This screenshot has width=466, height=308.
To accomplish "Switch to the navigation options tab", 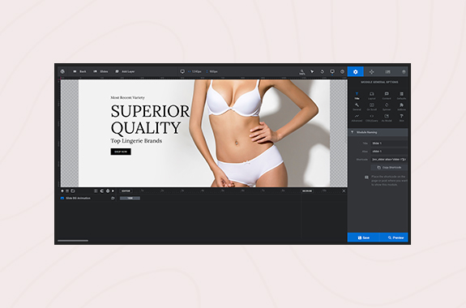I will pyautogui.click(x=371, y=71).
